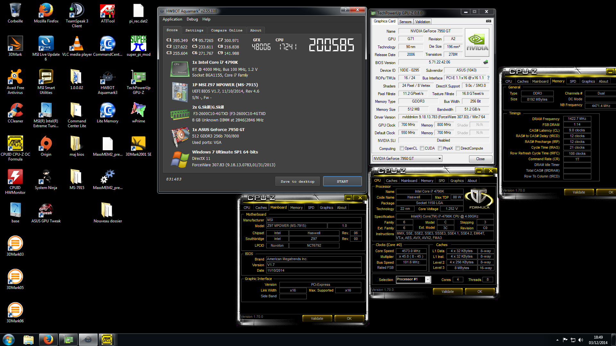
Task: Launch 3DMark desktop shortcut
Action: coord(15,46)
